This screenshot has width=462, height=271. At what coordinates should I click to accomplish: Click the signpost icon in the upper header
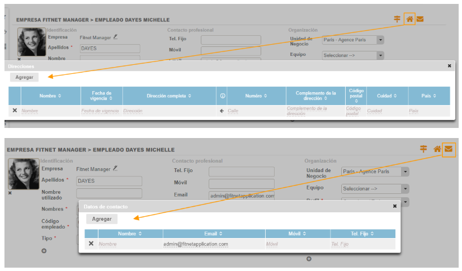pyautogui.click(x=397, y=19)
